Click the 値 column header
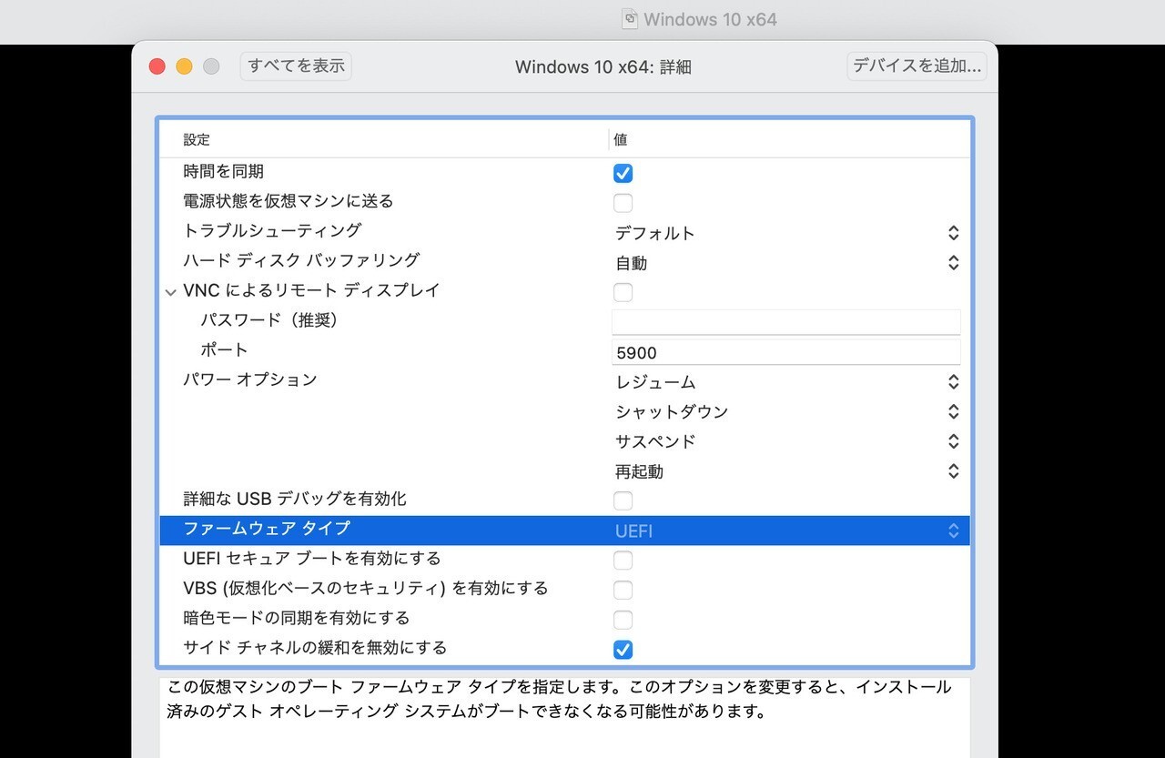This screenshot has height=758, width=1165. click(x=620, y=139)
